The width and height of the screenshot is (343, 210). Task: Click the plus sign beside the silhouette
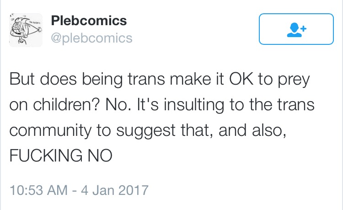coord(303,28)
